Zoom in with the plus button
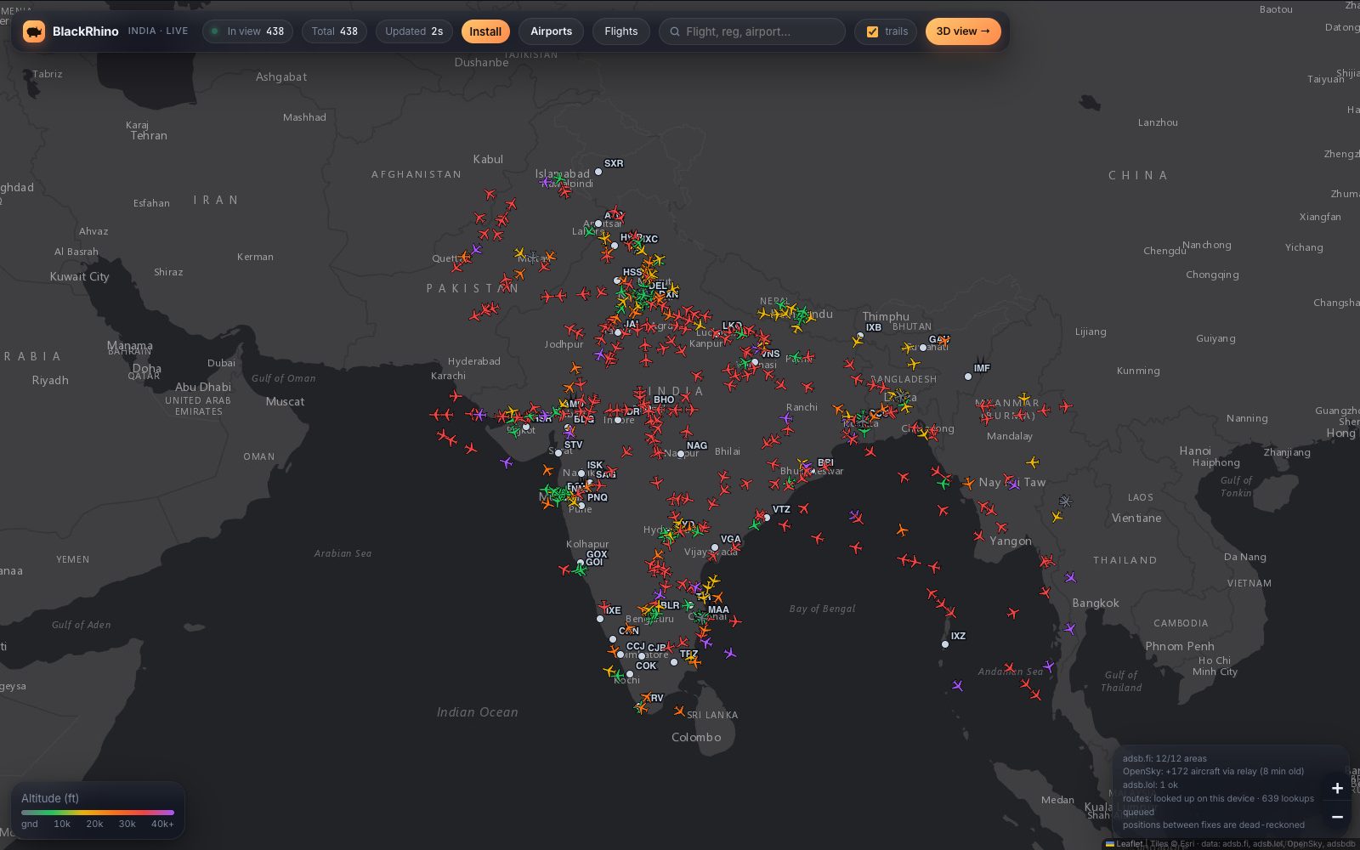 1337,788
